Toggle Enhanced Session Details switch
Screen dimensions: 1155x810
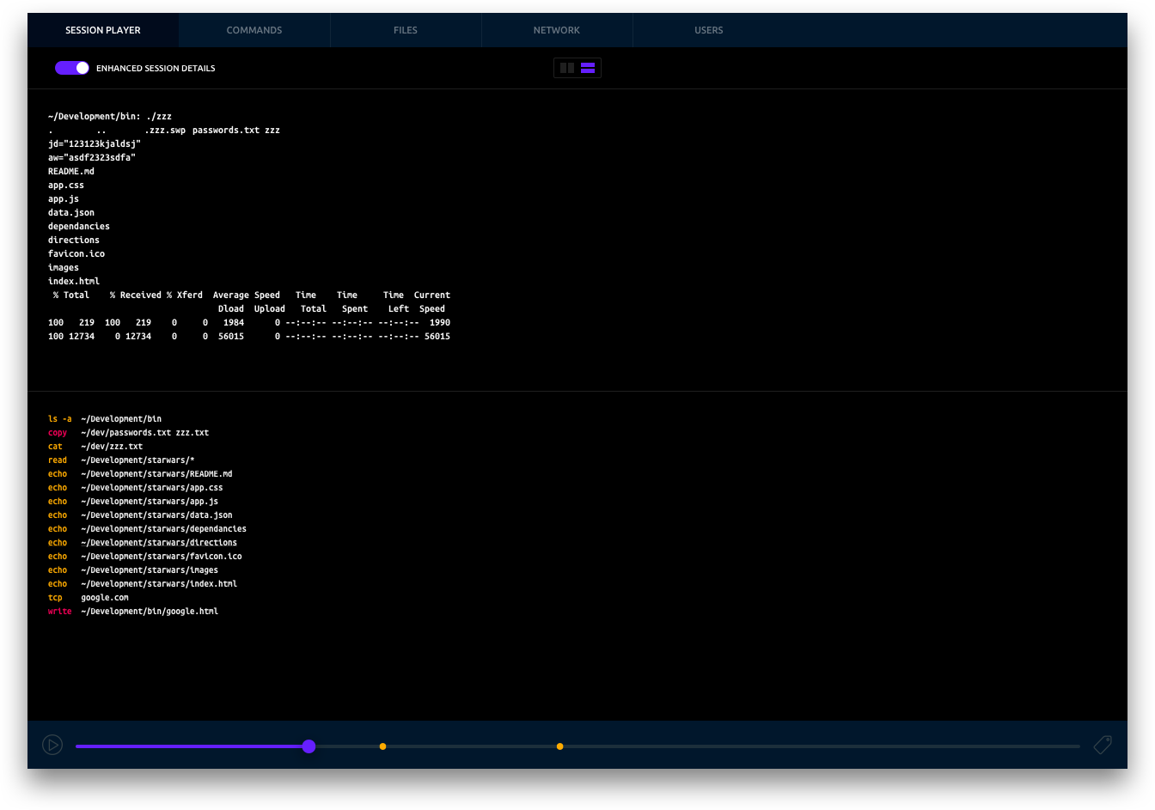(x=72, y=68)
